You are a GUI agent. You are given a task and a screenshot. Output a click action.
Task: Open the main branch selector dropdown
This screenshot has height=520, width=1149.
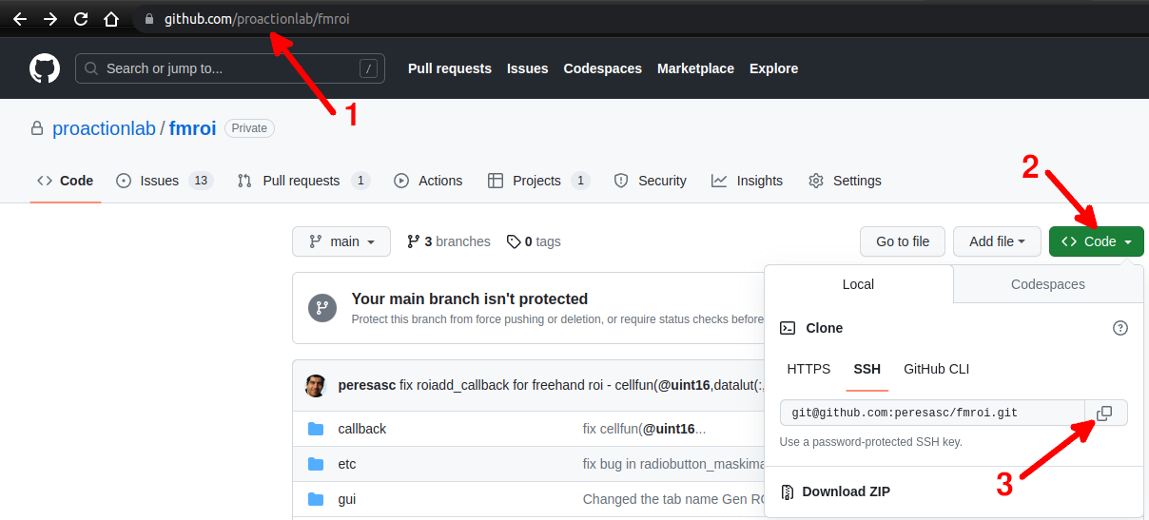click(x=341, y=241)
